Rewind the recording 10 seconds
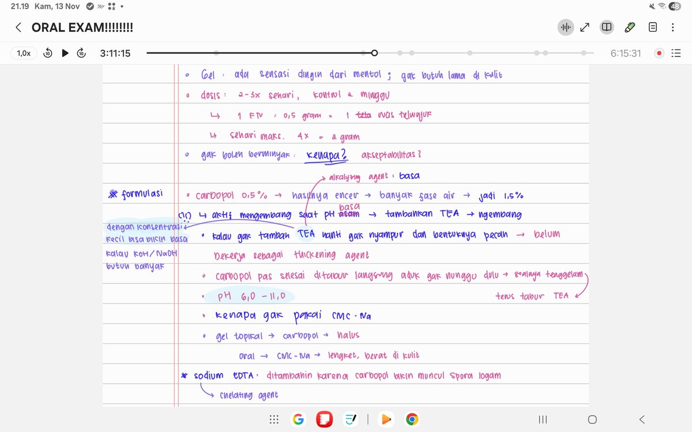The image size is (692, 432). pos(48,53)
